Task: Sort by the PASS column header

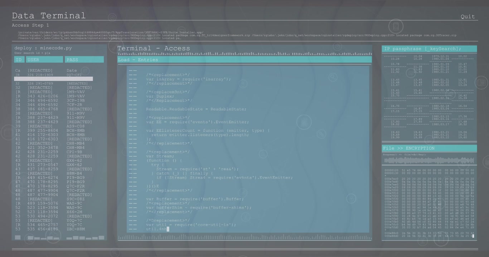Action: [x=84, y=60]
